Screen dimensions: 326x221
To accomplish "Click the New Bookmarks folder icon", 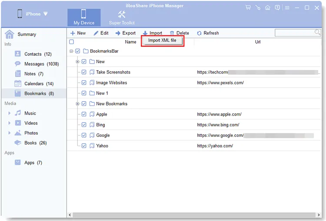I will [92, 104].
